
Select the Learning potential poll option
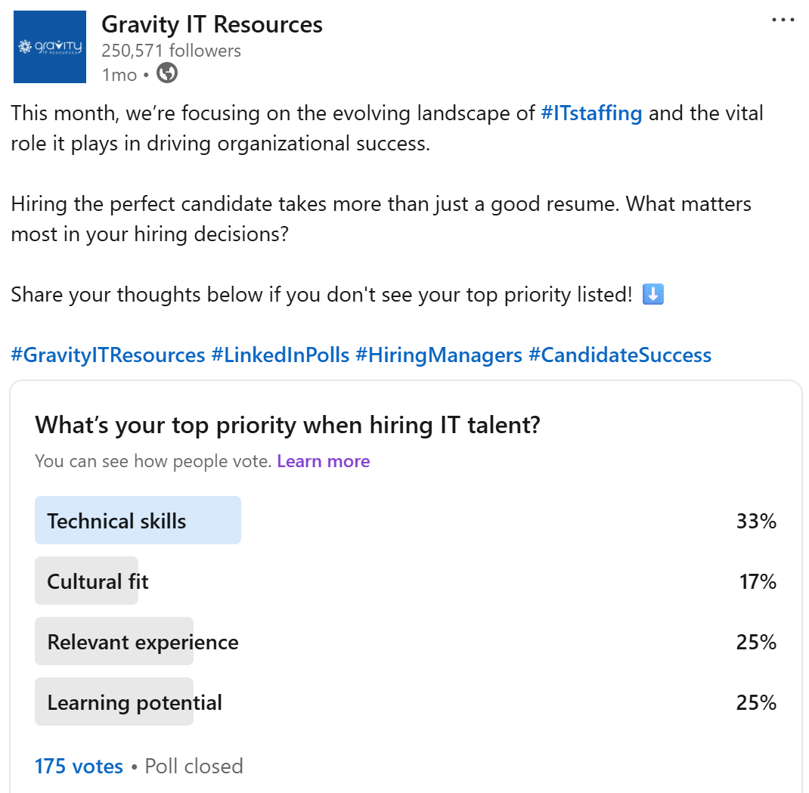pos(405,702)
